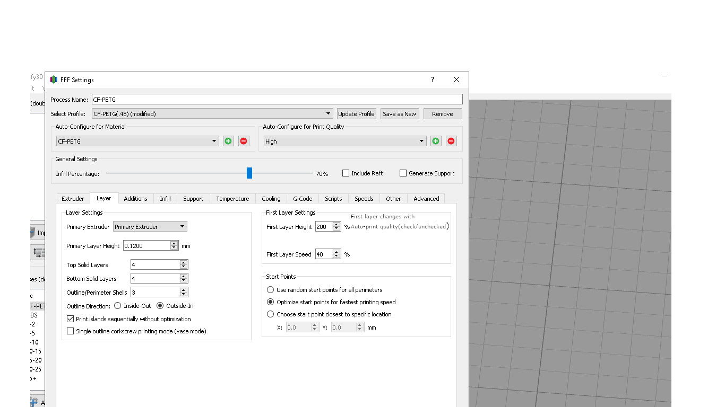Click the FFF Settings app icon in title bar
Viewport: 725px width, 407px height.
click(x=54, y=79)
